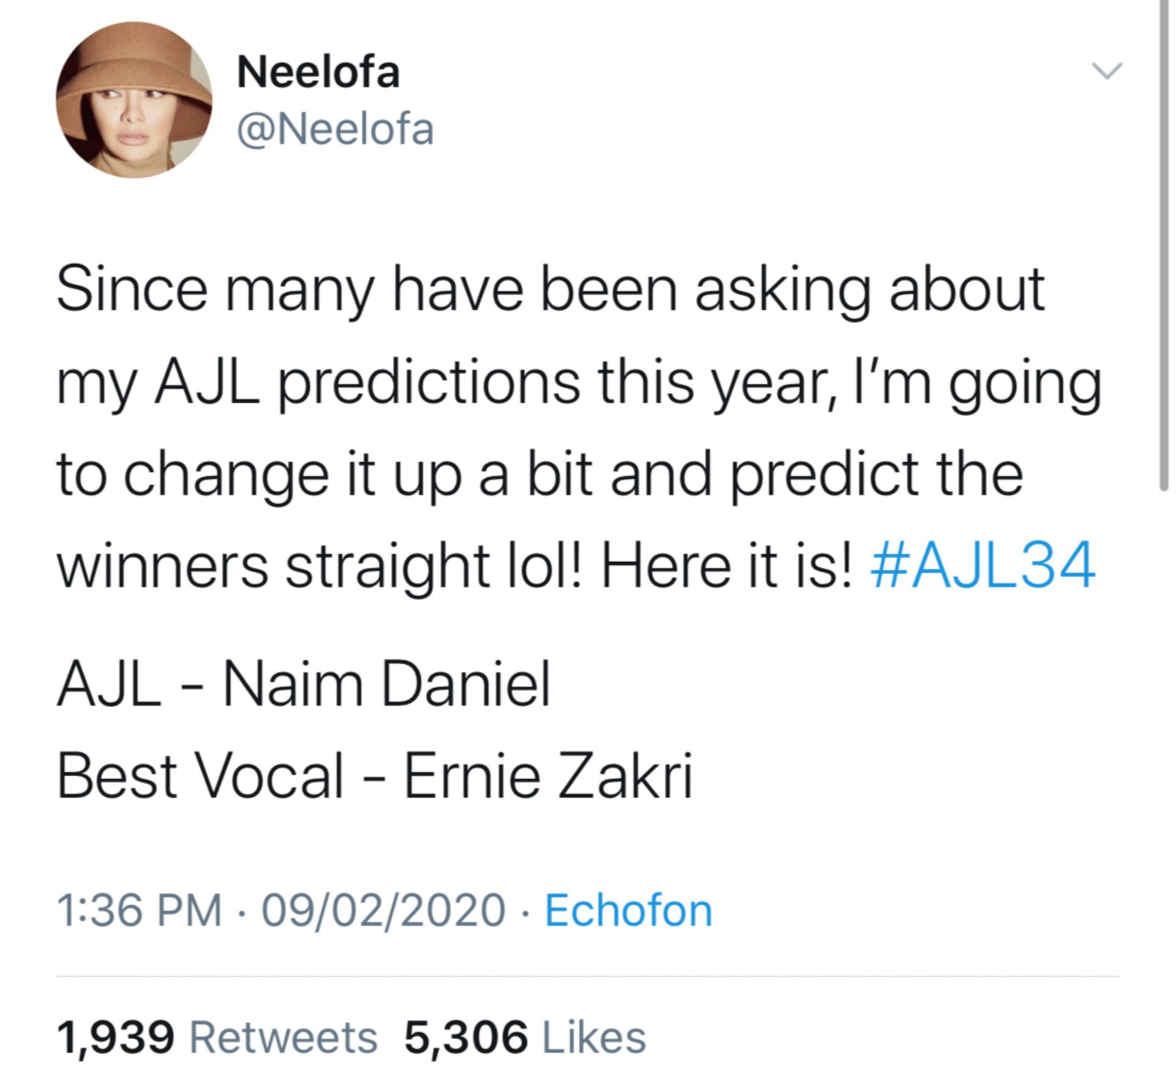Click the 'Best Vocal - Ernie Zakri' line
The height and width of the screenshot is (1089, 1176).
point(374,777)
